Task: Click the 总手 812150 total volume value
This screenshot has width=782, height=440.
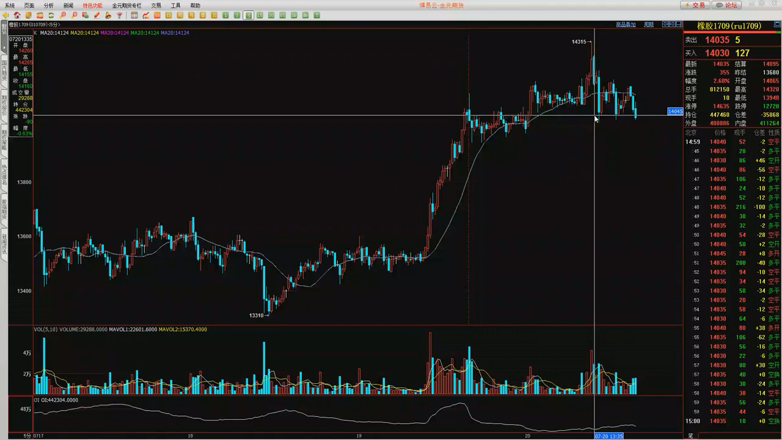Action: [720, 89]
